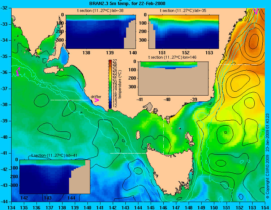Click the 'drifter' text label
Viewport: 271px width, 210px height.
pos(96,97)
